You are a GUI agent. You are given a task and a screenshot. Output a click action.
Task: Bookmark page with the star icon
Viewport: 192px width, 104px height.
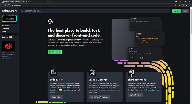[x=179, y=5]
